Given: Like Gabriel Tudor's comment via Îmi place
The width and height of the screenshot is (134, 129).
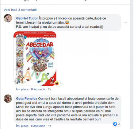Looking at the screenshot, I should (x=22, y=89).
